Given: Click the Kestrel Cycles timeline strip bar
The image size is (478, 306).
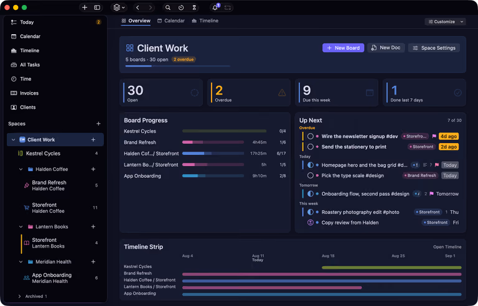Looking at the screenshot, I should (x=391, y=267).
